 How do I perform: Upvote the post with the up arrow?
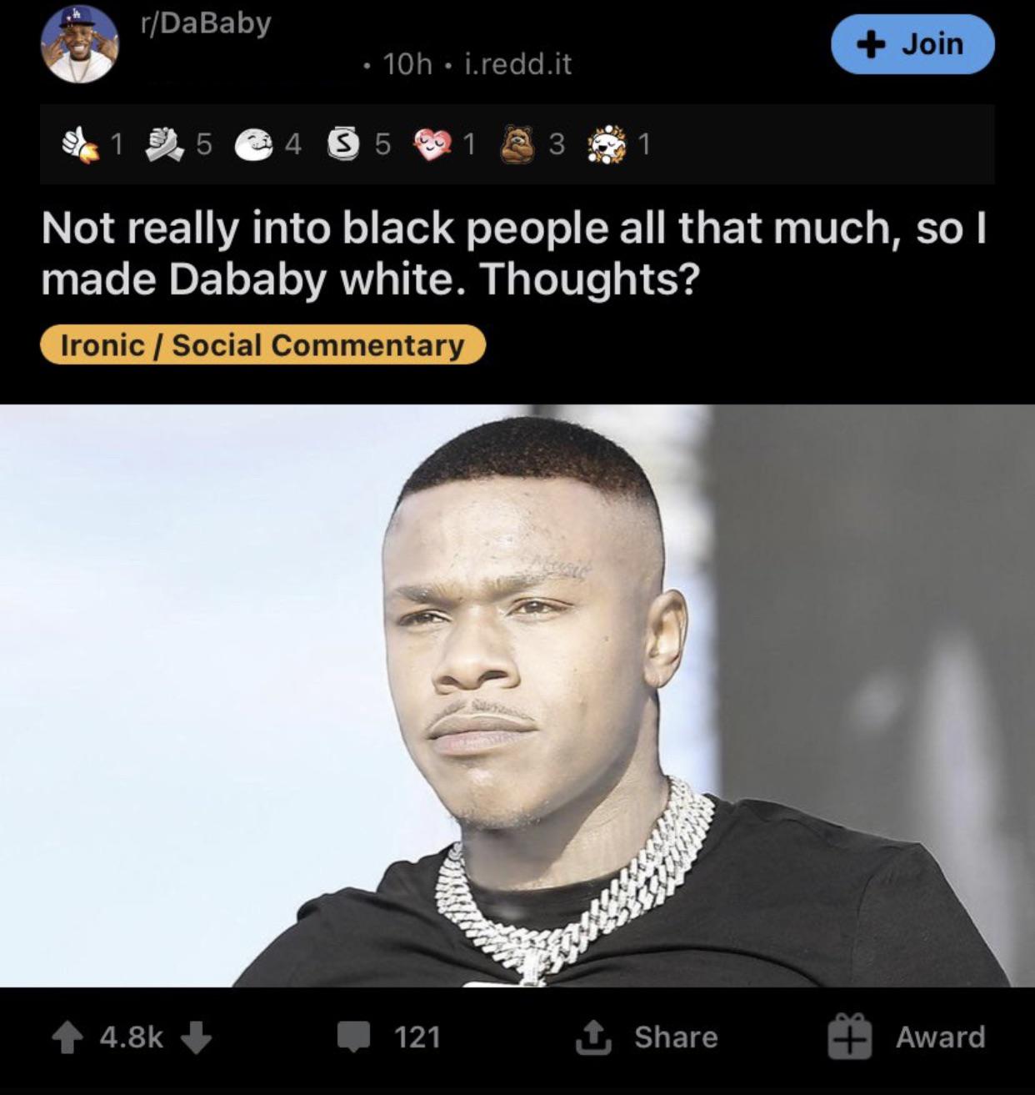(67, 1037)
